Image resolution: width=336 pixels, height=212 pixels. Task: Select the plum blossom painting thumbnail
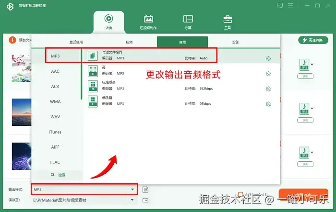[x=22, y=68]
